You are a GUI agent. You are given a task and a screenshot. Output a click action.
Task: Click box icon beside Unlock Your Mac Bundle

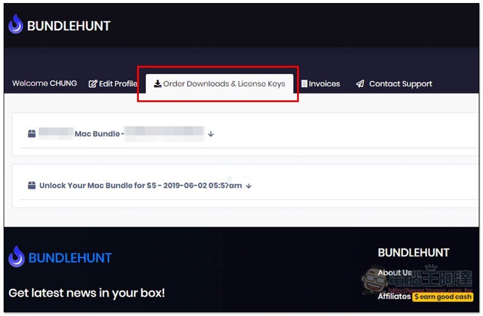click(x=32, y=185)
